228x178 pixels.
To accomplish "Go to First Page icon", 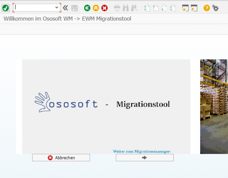I will point(147,8).
